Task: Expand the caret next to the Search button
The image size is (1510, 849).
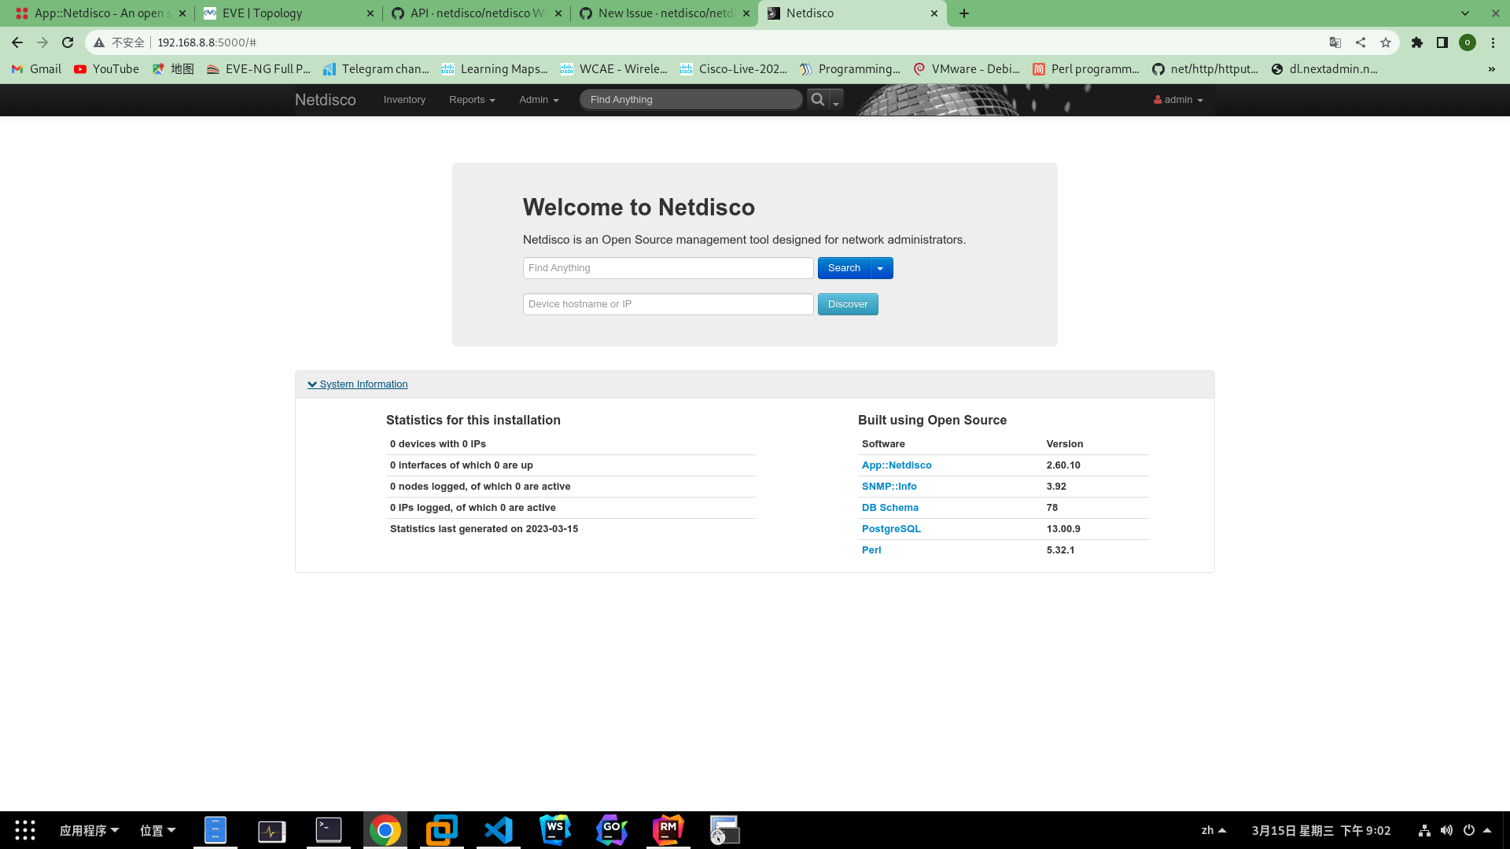Action: [x=880, y=268]
